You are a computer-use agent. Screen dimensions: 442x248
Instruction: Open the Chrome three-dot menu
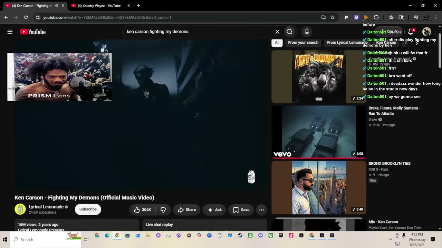[x=436, y=17]
